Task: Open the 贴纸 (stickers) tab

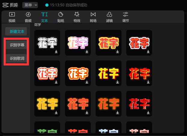Action: pyautogui.click(x=61, y=17)
